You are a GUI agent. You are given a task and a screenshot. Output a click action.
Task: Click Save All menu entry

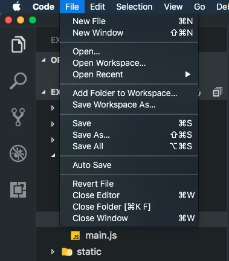click(x=129, y=146)
